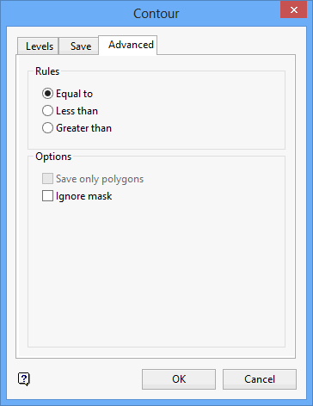Choose the Less than radio circle

pyautogui.click(x=47, y=111)
